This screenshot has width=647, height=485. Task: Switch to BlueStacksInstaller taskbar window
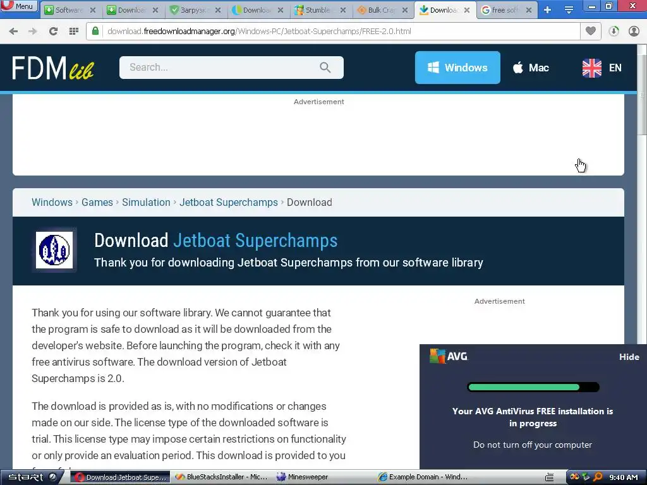pyautogui.click(x=222, y=477)
